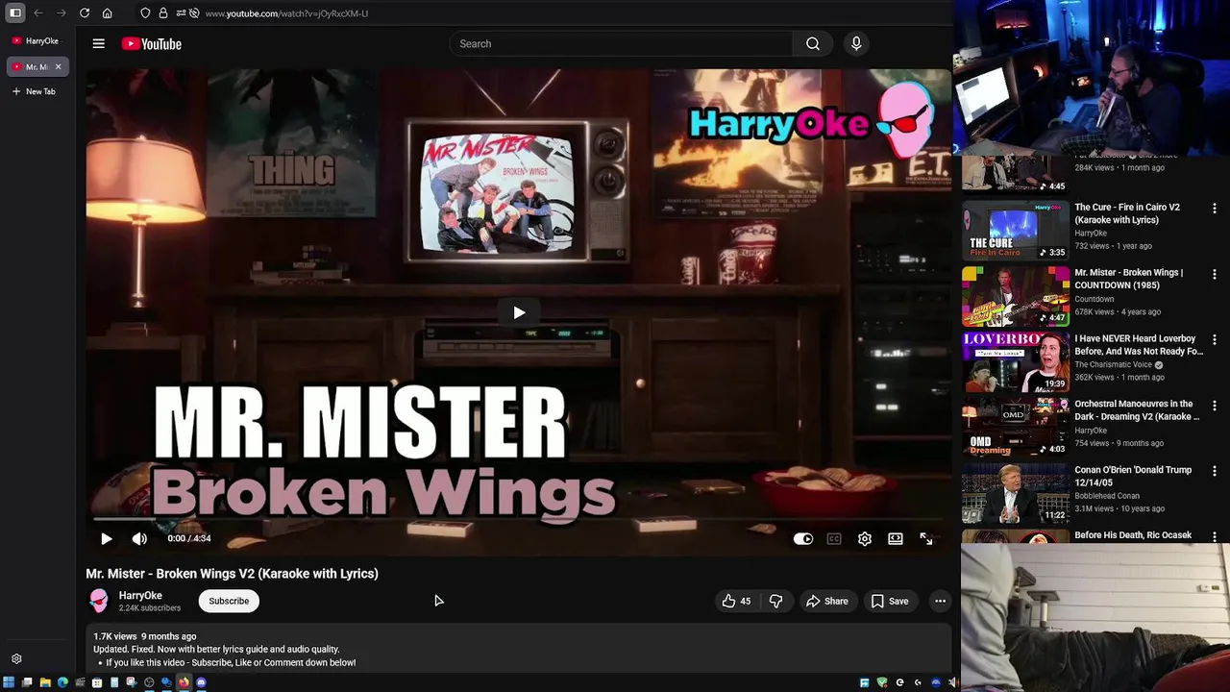Open The Cure - Fire in Cairo V2 thumbnail
Image resolution: width=1230 pixels, height=692 pixels.
point(1016,231)
